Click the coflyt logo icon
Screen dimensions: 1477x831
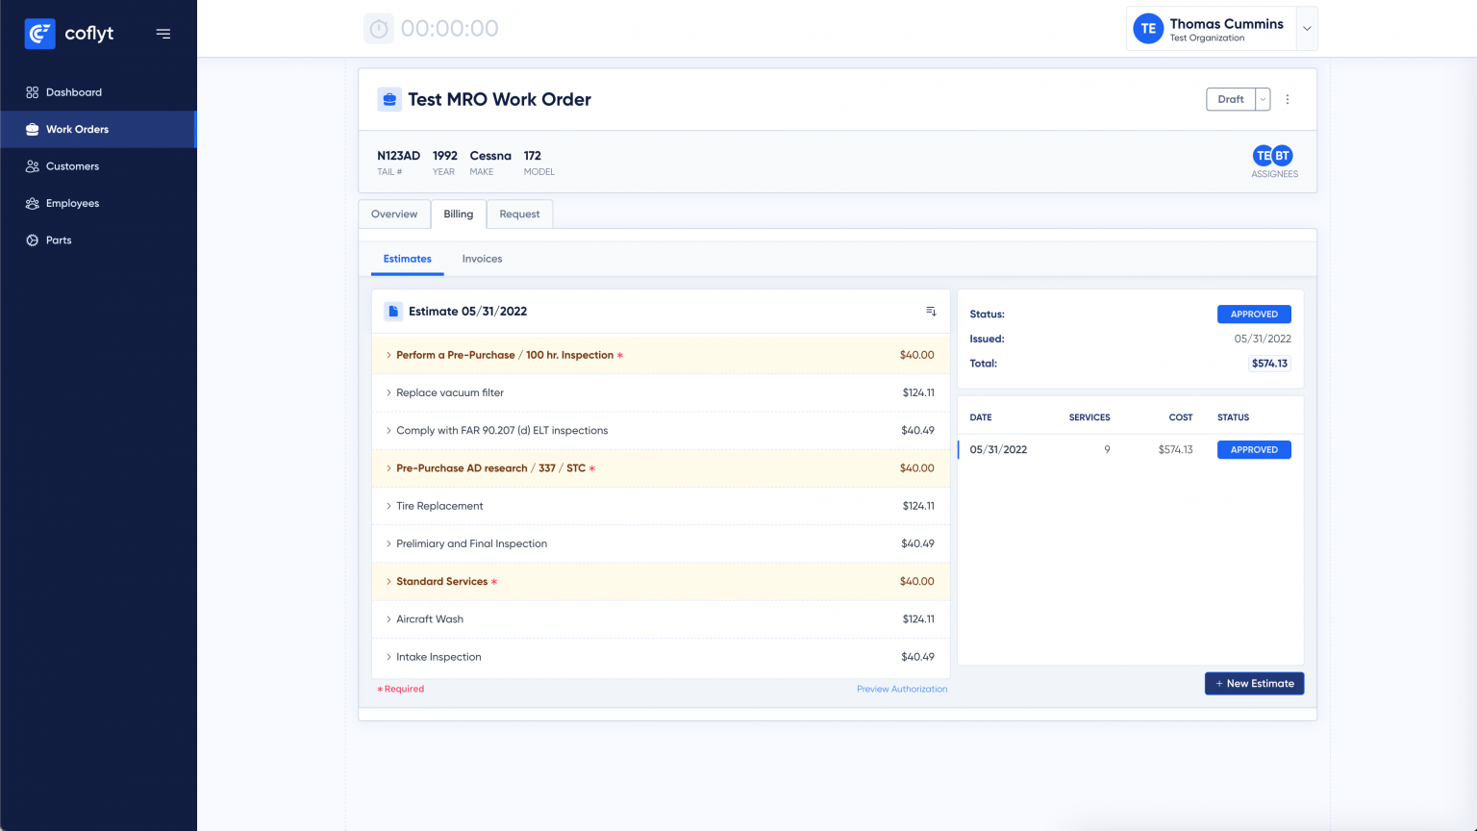click(x=39, y=34)
